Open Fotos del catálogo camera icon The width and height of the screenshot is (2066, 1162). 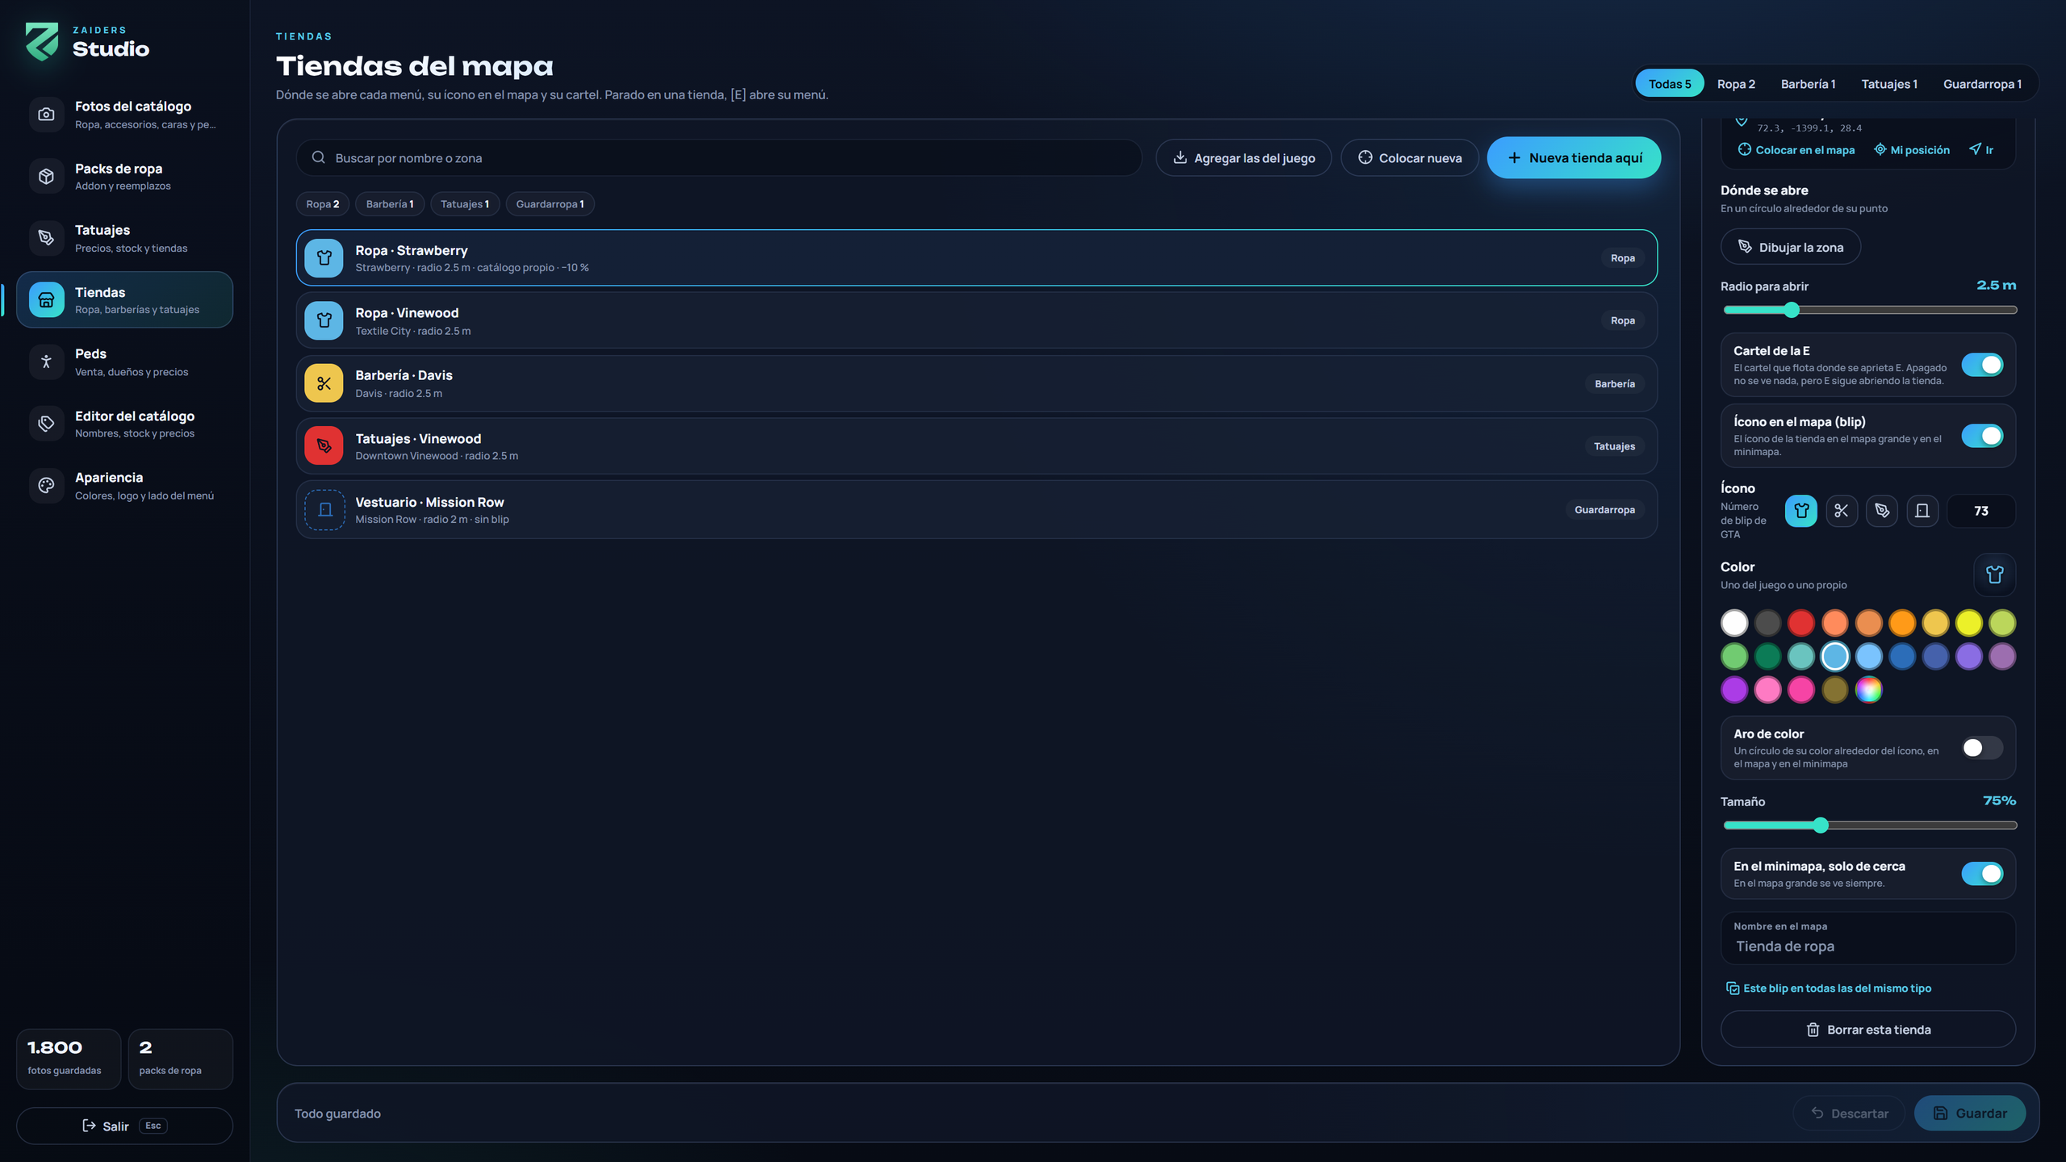[46, 115]
